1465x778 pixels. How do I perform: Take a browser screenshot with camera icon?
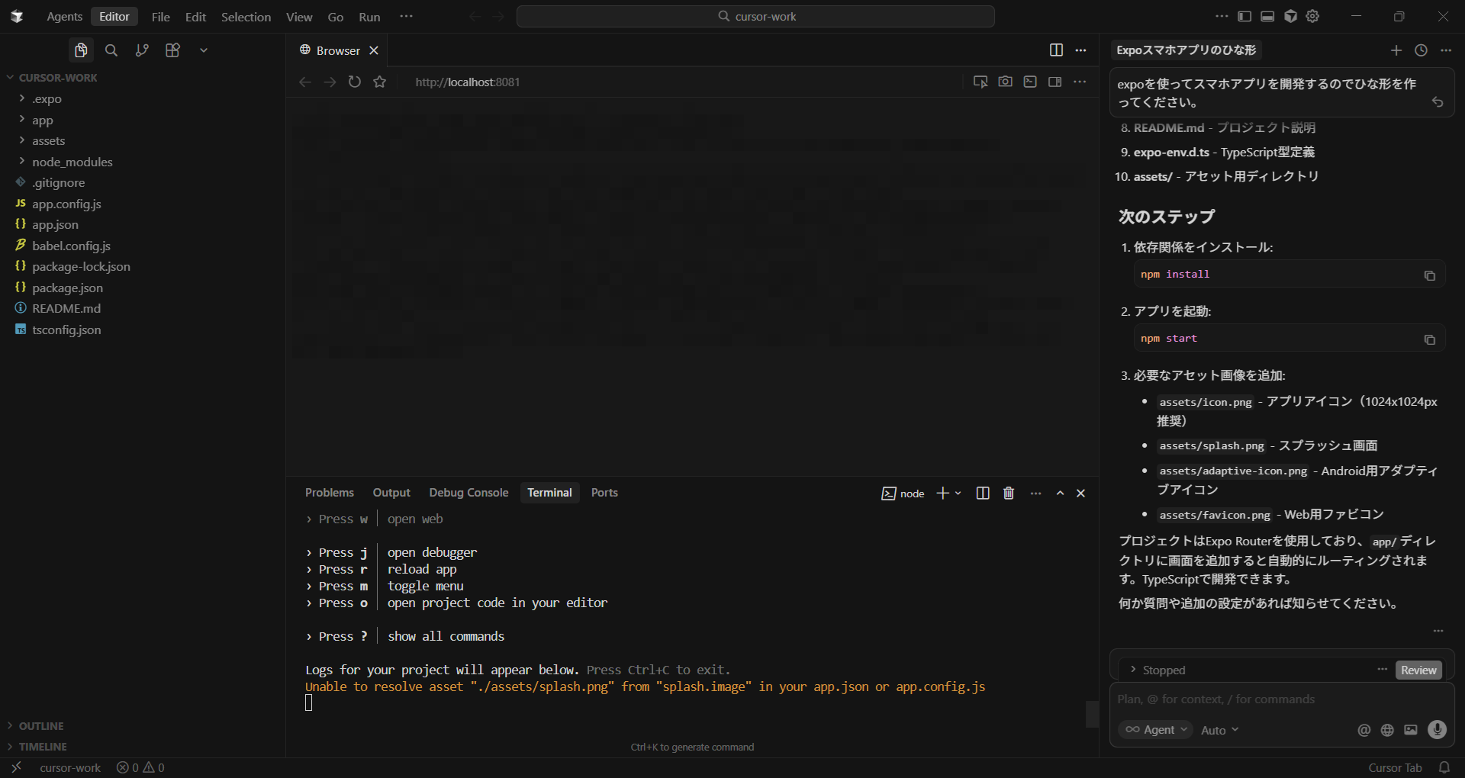point(1005,82)
